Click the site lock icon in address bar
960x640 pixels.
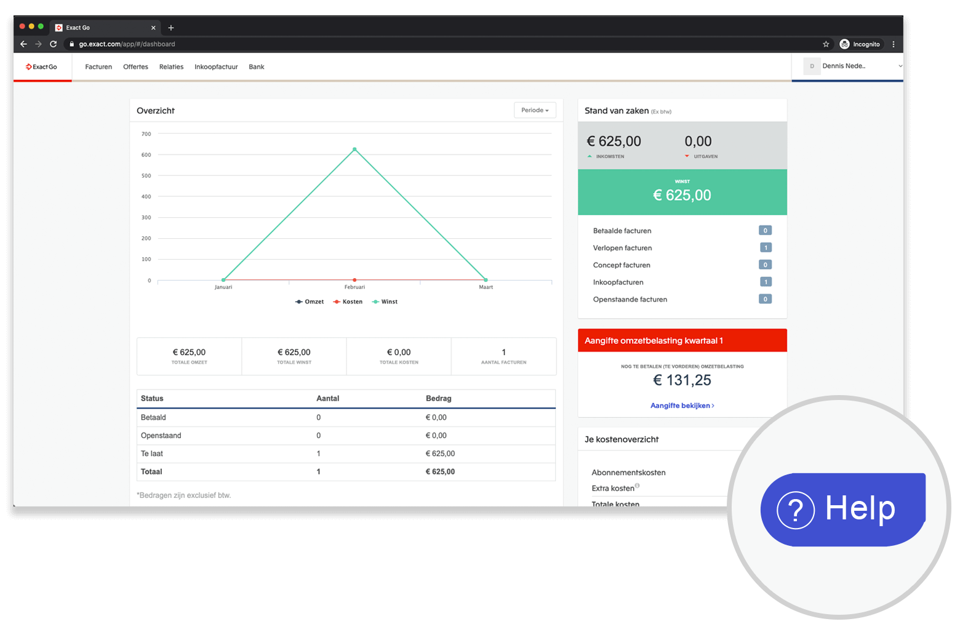[x=72, y=44]
